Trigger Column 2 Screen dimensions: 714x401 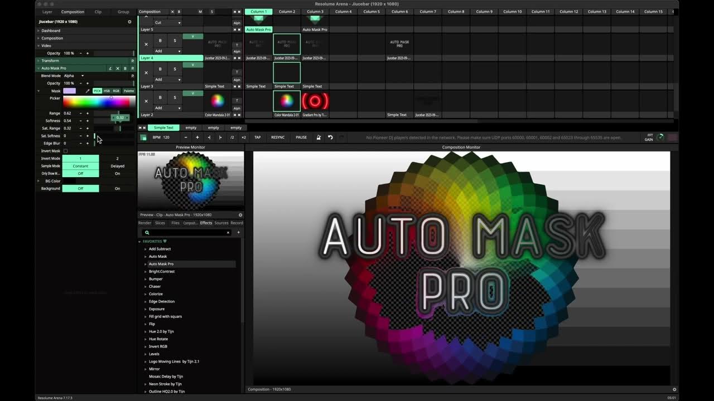(x=287, y=12)
